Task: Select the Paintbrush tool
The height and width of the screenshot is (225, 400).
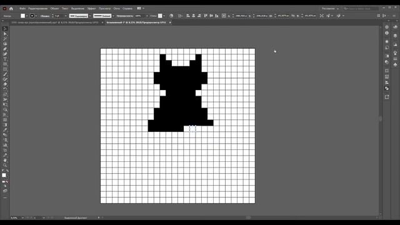Action: 5,74
